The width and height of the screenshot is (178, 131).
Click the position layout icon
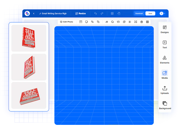tap(147, 22)
